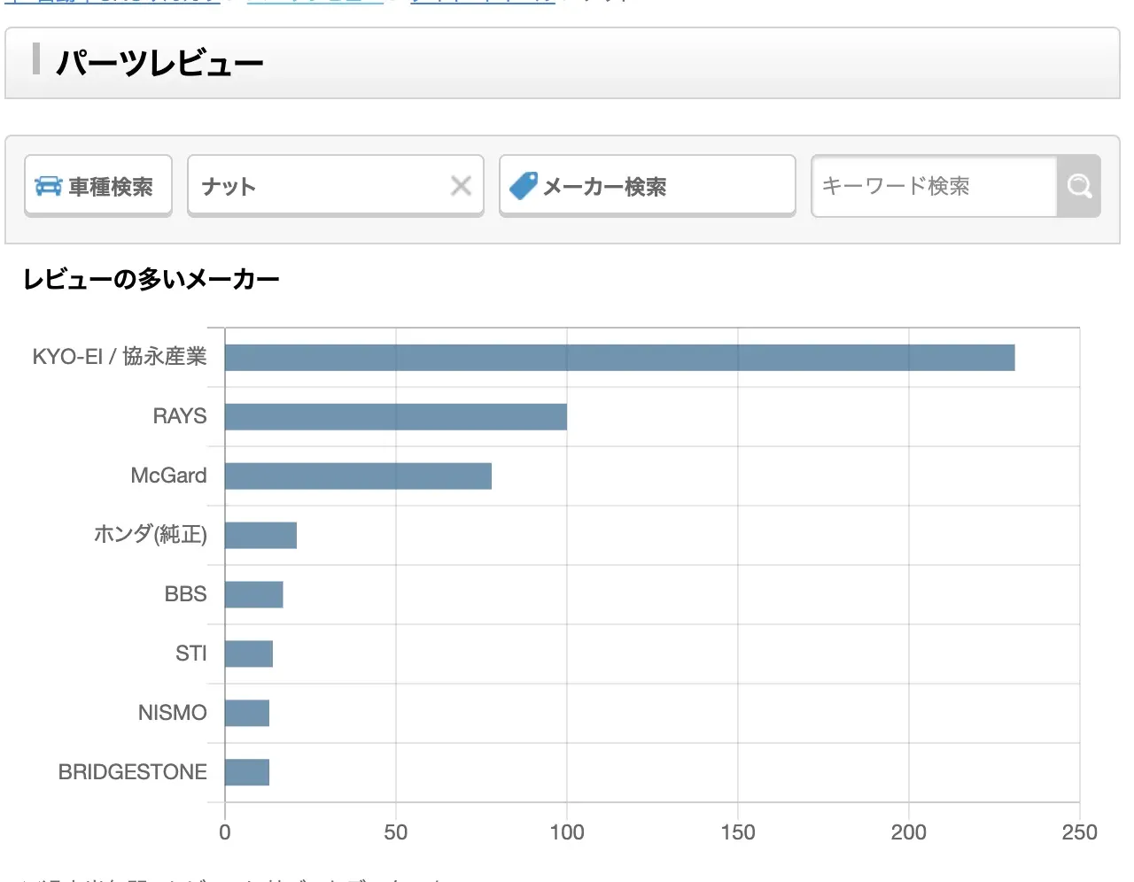Select the BRIDGESTONE chart bar
The image size is (1134, 882).
247,773
